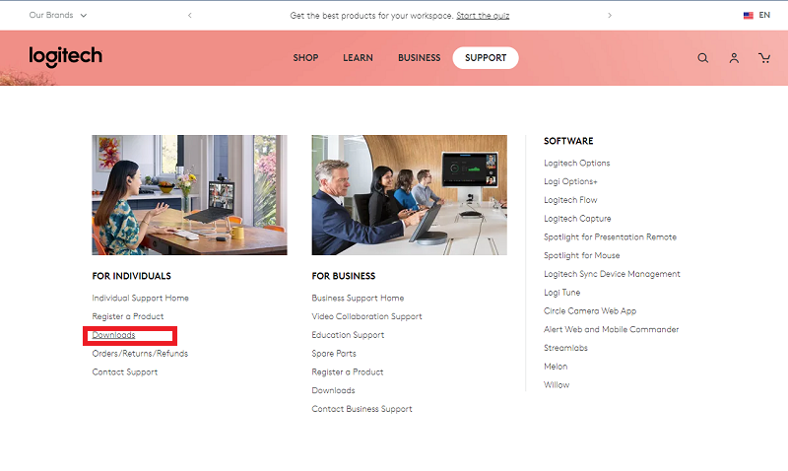Open Spotlight for Presentation Remote link

click(610, 237)
